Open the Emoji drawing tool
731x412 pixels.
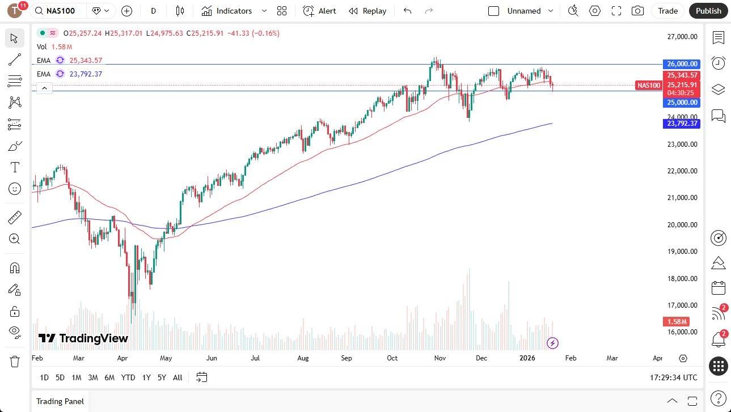click(14, 189)
